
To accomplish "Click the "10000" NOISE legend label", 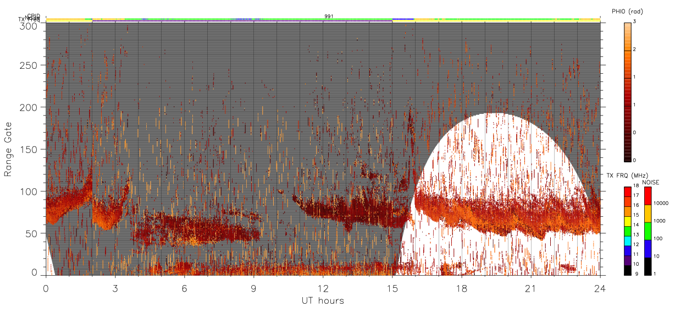I will pos(661,204).
